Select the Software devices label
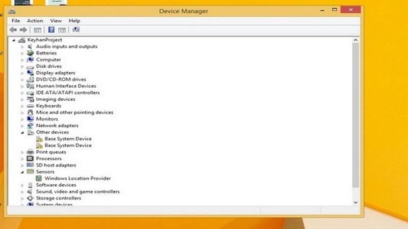This screenshot has height=229, width=408. click(x=56, y=185)
